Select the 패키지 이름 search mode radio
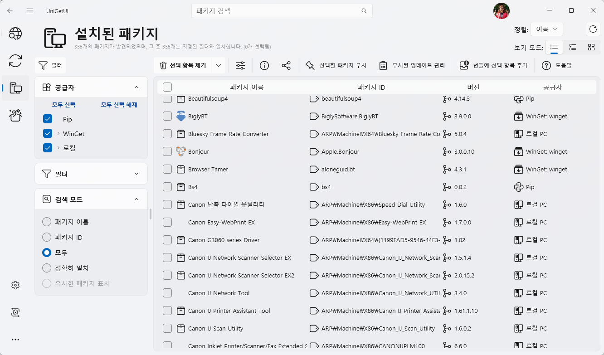 coord(47,222)
